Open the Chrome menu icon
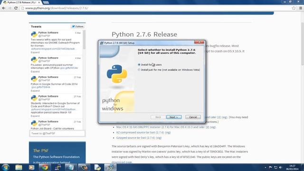The image size is (304, 171). (301, 8)
